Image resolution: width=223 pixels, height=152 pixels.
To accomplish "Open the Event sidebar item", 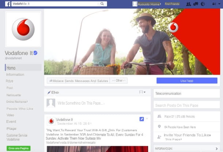I will [x=11, y=122].
